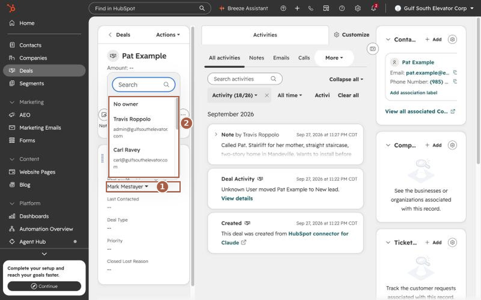481x300 pixels.
Task: Open the Collapse all dropdown
Action: [x=346, y=79]
